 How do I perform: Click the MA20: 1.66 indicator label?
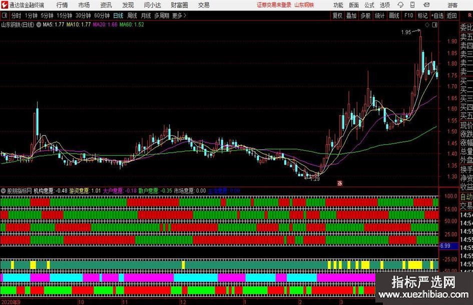(x=105, y=25)
